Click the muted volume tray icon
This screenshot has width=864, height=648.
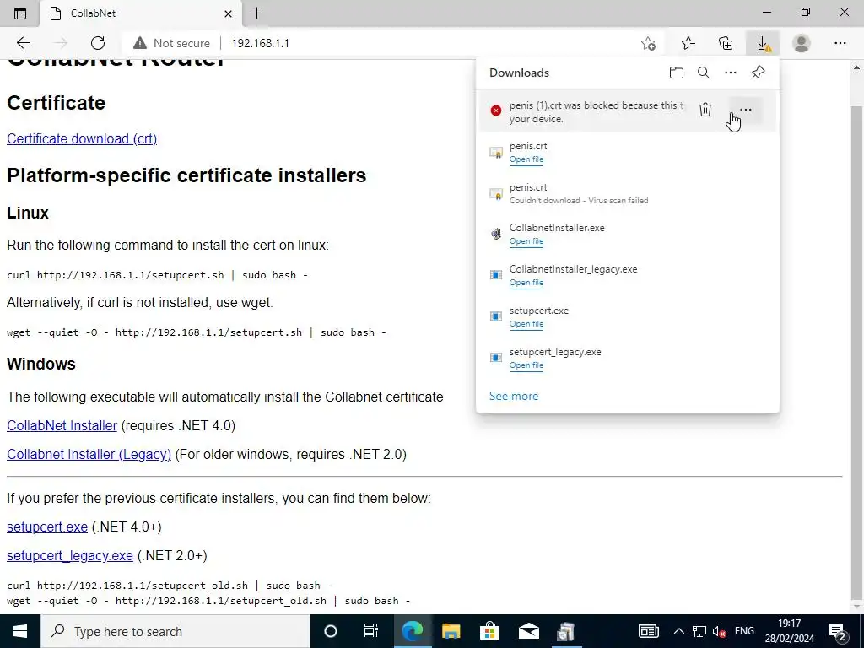coord(719,631)
